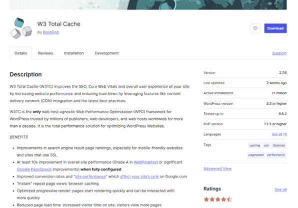Select the cdn tag
298x208 pixels.
266,146
